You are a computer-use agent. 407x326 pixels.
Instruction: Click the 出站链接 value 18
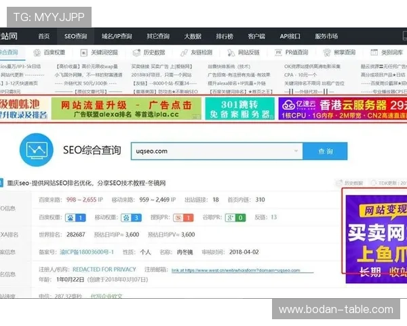pos(216,200)
